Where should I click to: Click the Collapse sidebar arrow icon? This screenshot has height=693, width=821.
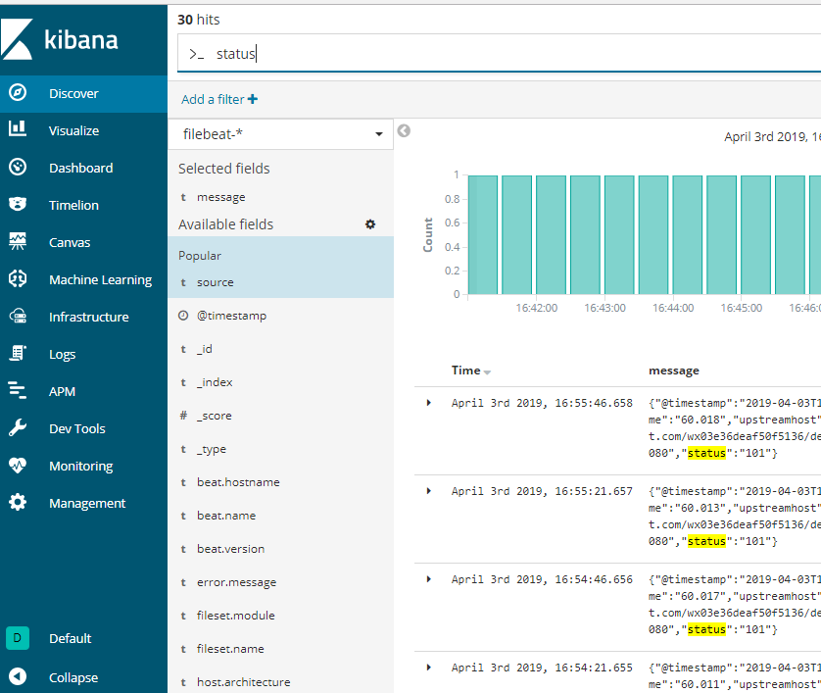[18, 676]
